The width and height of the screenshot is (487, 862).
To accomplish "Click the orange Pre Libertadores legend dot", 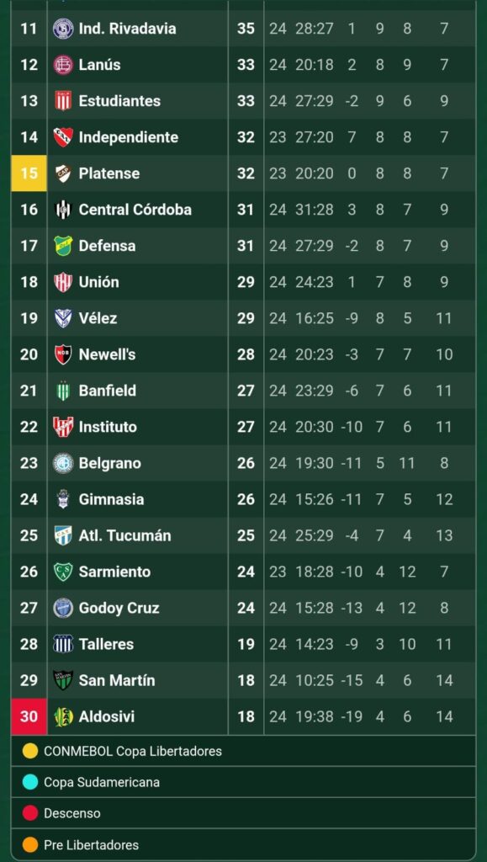I will pos(30,844).
